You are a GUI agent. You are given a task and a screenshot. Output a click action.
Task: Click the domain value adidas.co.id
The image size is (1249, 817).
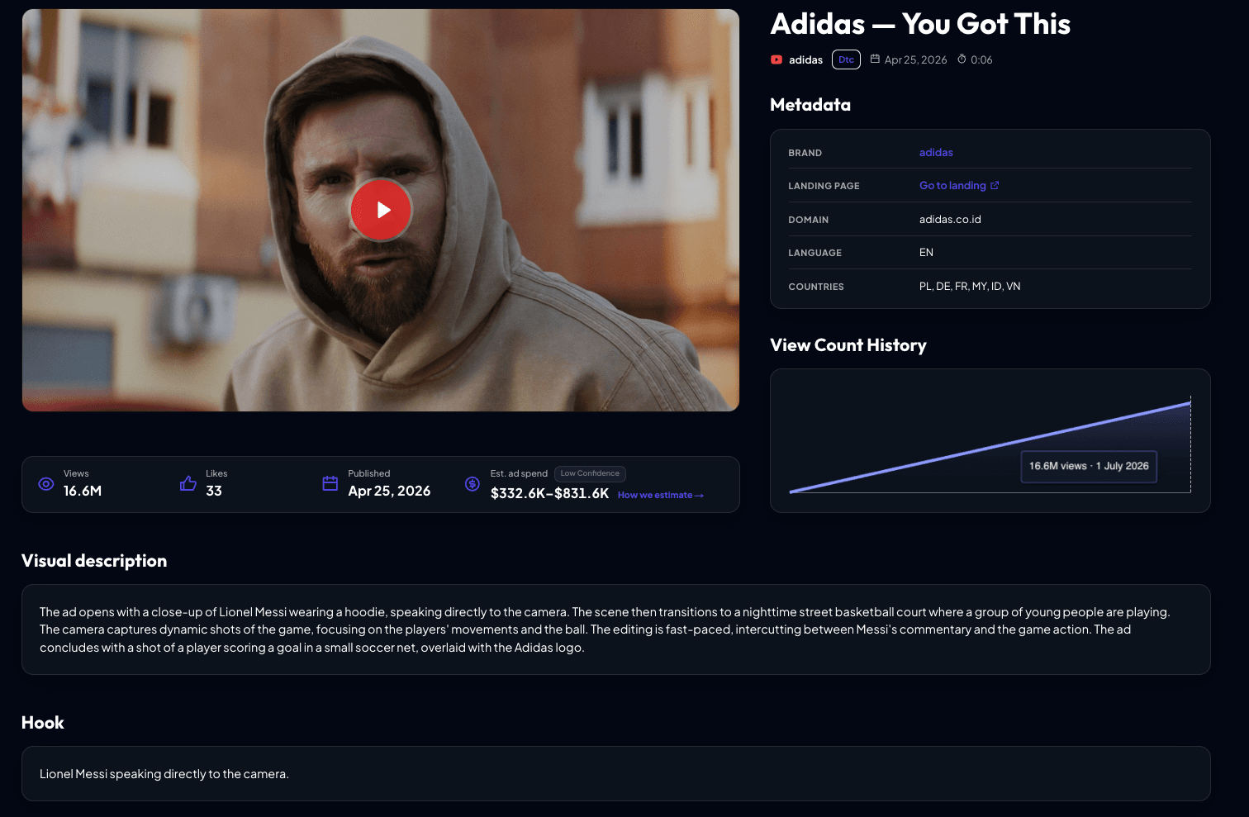[x=950, y=220]
